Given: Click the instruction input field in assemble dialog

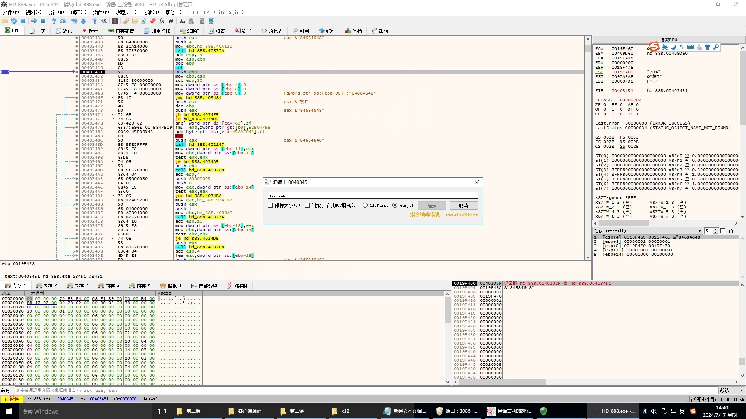Looking at the screenshot, I should tap(372, 195).
